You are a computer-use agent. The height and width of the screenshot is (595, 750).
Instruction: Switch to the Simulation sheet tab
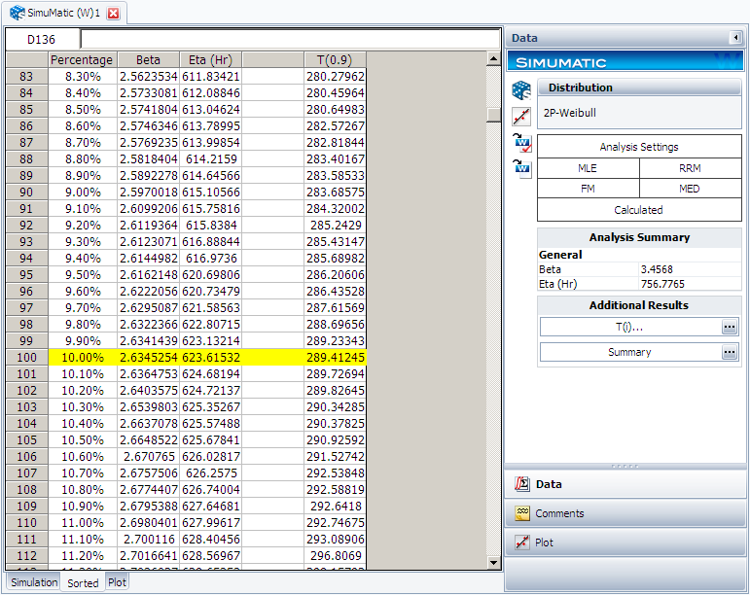coord(34,582)
